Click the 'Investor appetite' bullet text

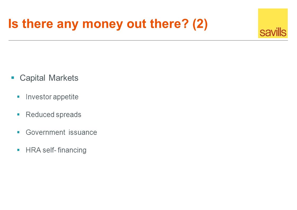tap(52, 97)
